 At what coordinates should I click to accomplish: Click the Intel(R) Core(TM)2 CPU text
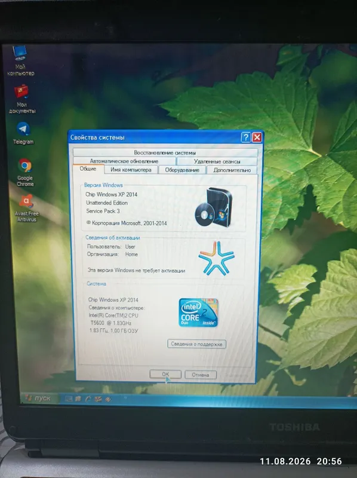(113, 315)
